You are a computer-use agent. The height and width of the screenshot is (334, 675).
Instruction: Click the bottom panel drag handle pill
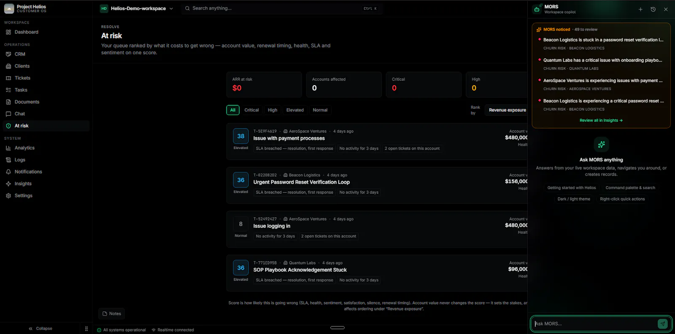[337, 328]
